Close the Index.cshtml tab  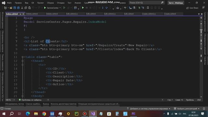(23, 14)
